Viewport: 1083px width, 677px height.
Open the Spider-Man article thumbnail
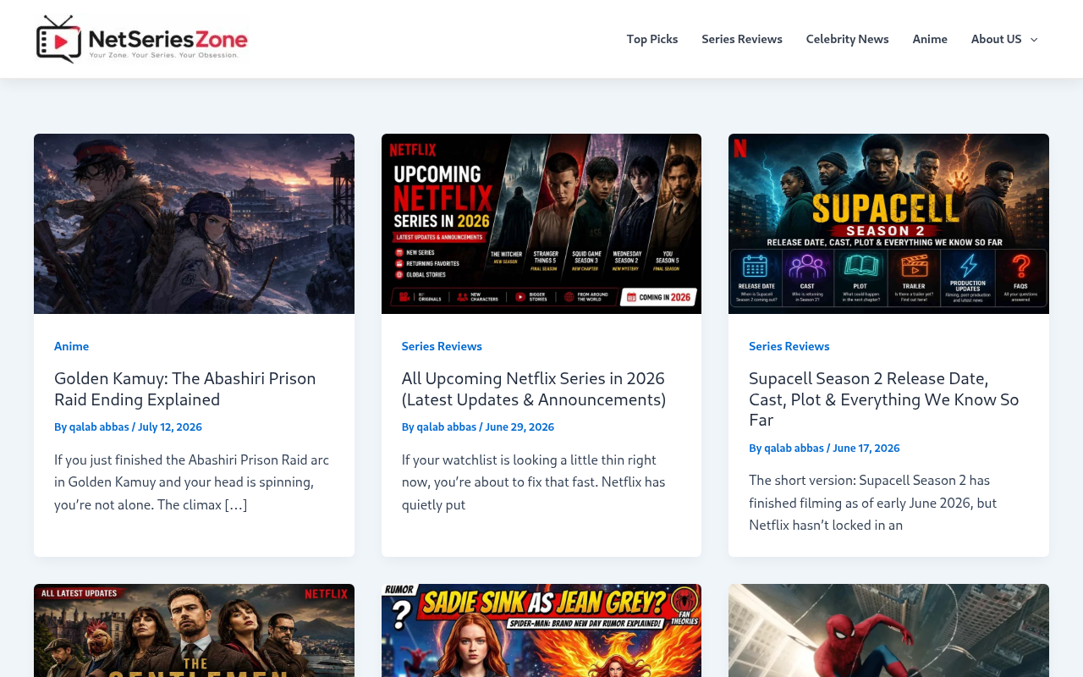pos(888,630)
